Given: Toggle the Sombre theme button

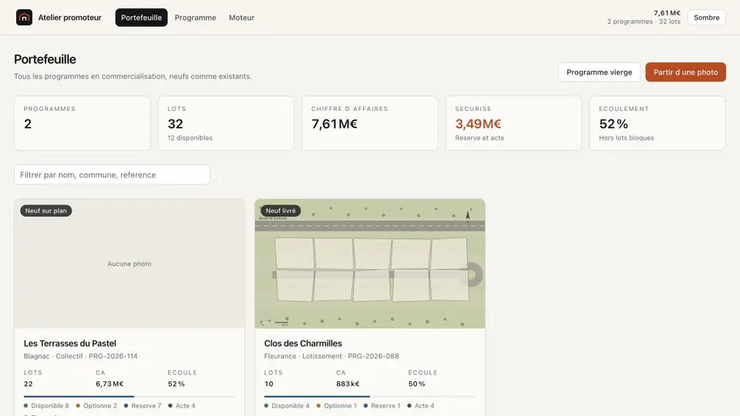Looking at the screenshot, I should tap(707, 18).
